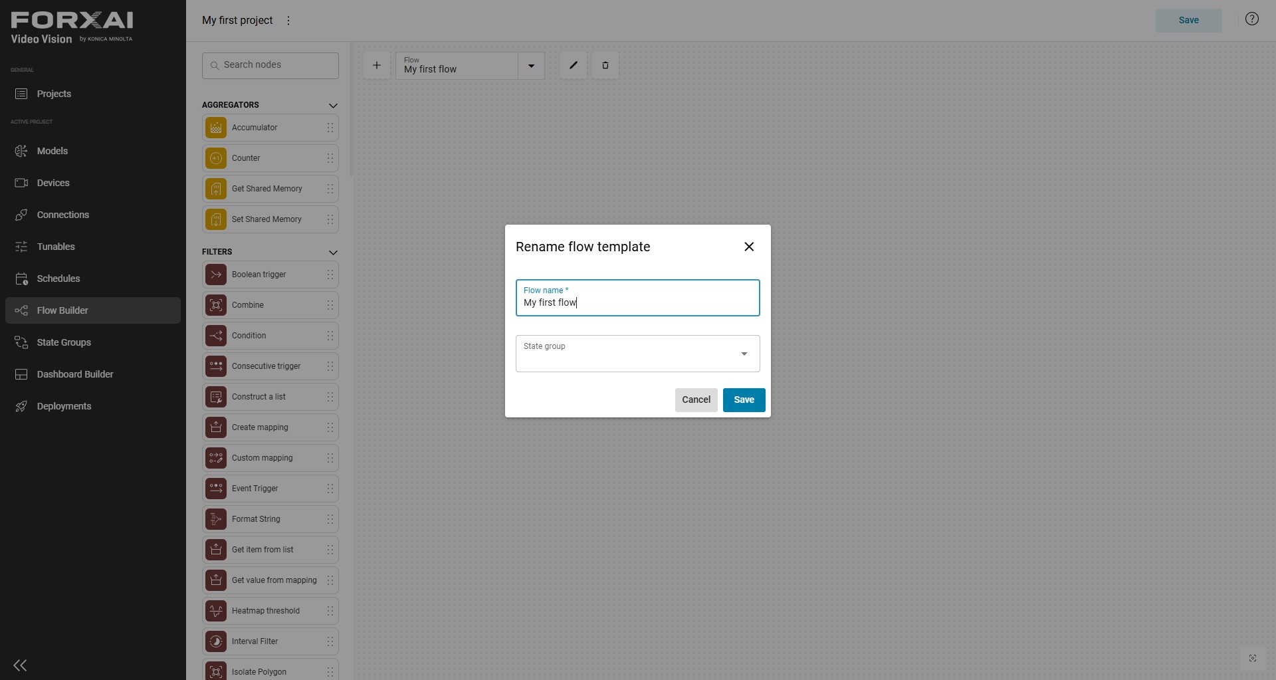Viewport: 1276px width, 680px height.
Task: Grab the Event Trigger drag handle
Action: (x=330, y=489)
